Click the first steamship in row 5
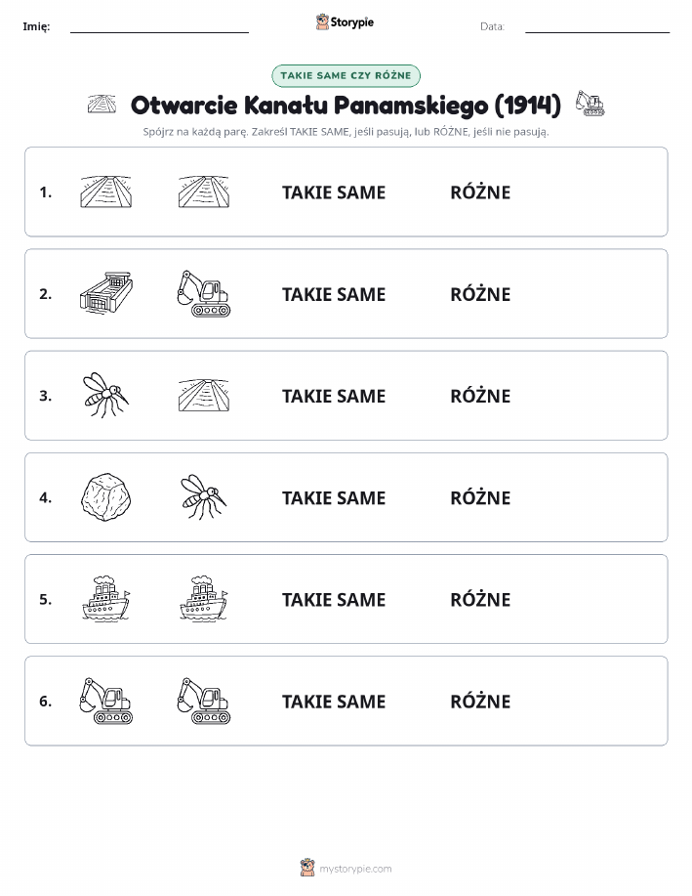The height and width of the screenshot is (896, 692). [106, 598]
